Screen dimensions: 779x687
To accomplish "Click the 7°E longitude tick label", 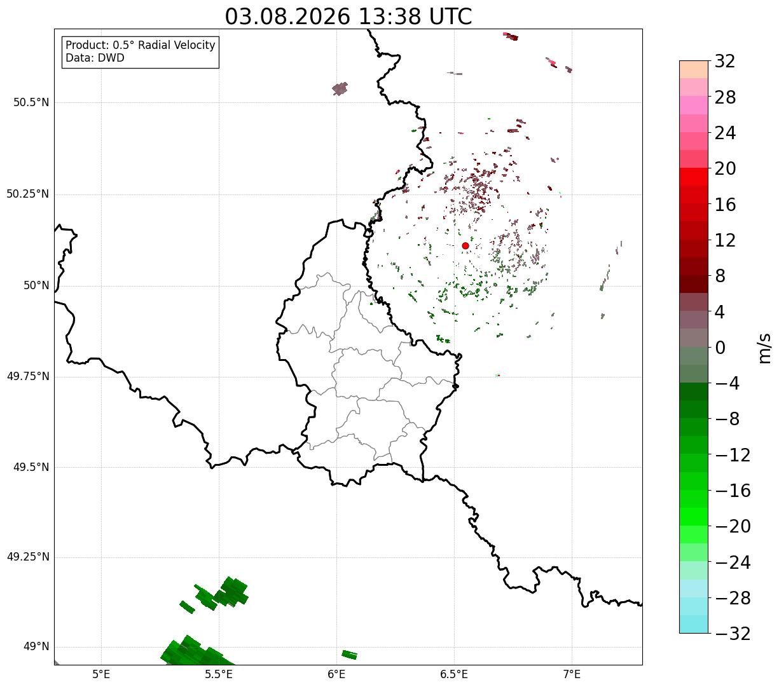I will [x=572, y=674].
